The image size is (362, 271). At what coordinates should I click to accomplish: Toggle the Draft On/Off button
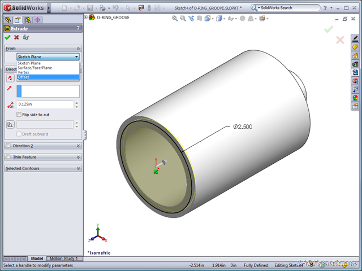click(x=10, y=124)
